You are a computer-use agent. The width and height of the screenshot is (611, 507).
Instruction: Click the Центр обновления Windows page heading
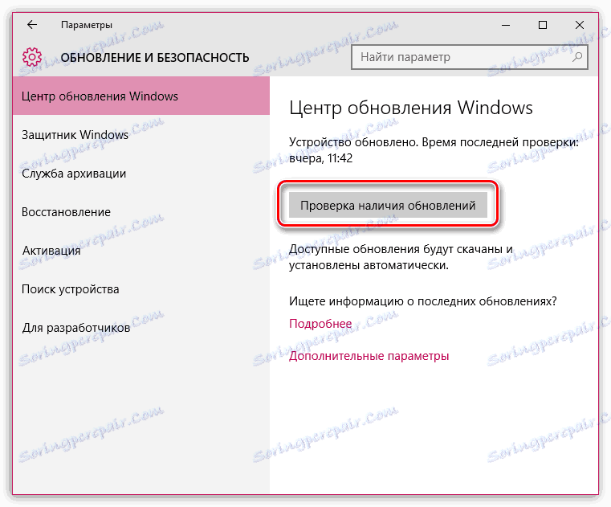(411, 108)
